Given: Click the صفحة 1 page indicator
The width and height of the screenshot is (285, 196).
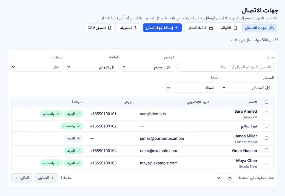Looking at the screenshot, I should pyautogui.click(x=66, y=178).
